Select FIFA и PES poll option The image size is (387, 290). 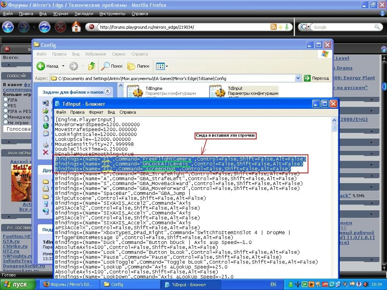5,111
